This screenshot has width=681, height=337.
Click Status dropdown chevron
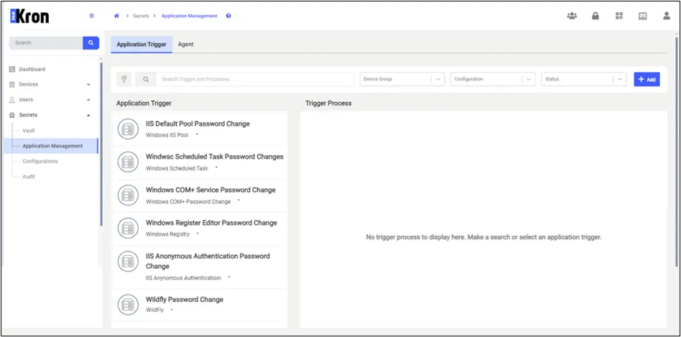pos(619,80)
